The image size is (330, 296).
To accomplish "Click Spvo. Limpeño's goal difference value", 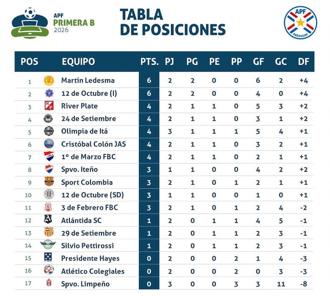I will (303, 284).
